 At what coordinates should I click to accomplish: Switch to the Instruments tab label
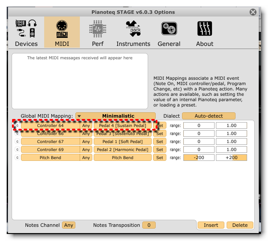tap(133, 44)
